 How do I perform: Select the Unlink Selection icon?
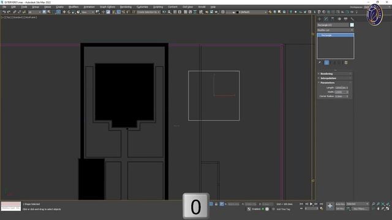(19, 12)
